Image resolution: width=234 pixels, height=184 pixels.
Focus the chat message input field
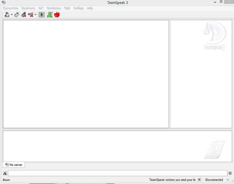(x=118, y=173)
